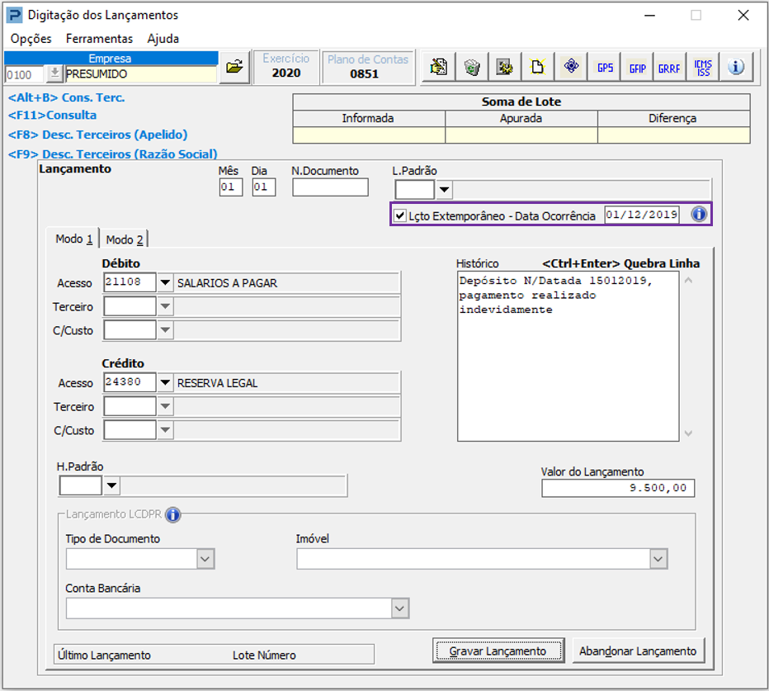Click the blue flower-shaped toolbar icon

pos(571,67)
